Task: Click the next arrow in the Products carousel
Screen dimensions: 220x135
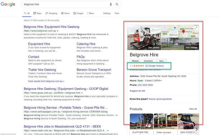Action: 196,129
